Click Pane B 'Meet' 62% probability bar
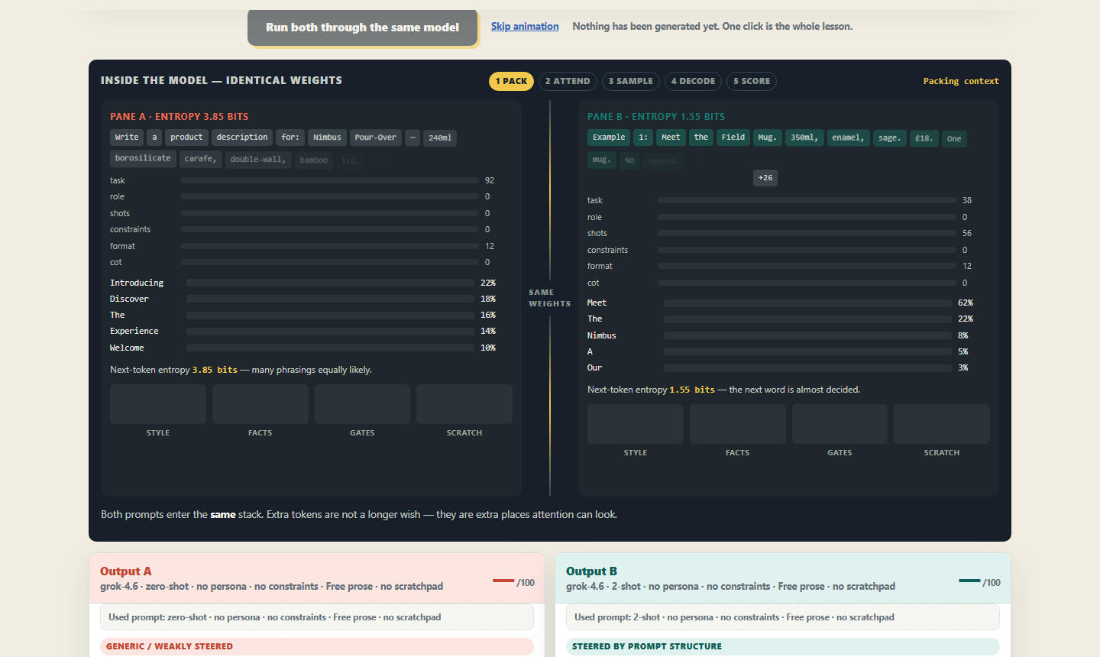 [807, 303]
